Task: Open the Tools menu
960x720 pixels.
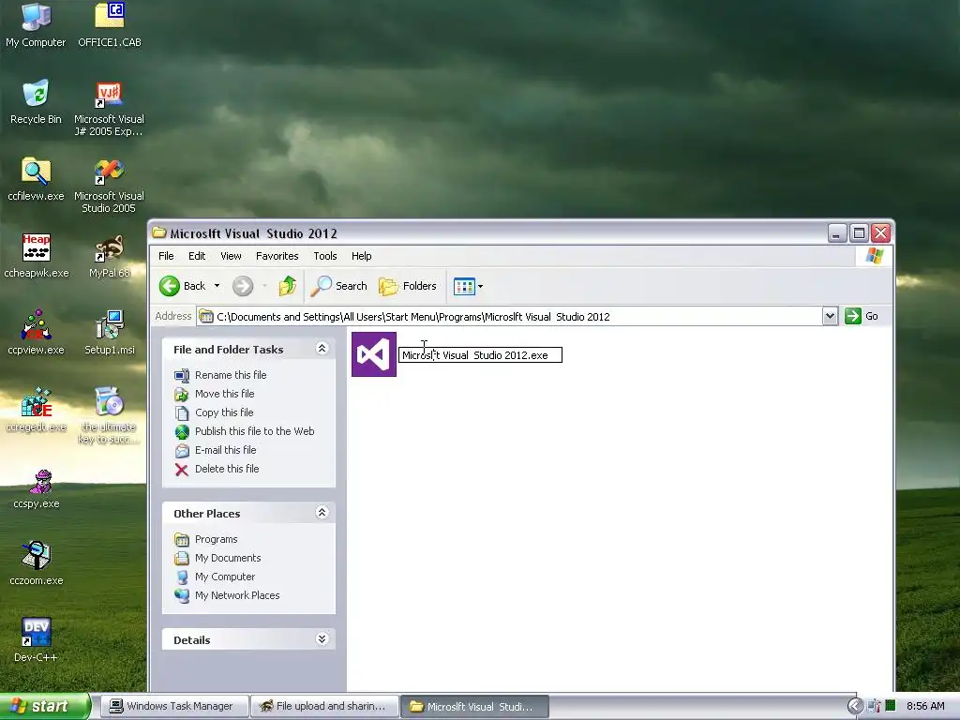Action: [325, 256]
